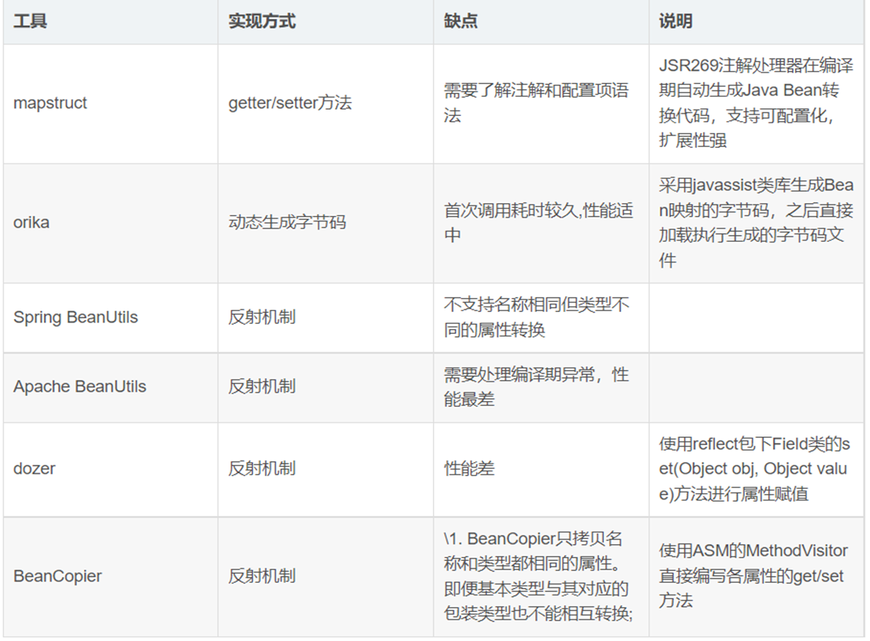Select the BeanCopier tool name cell
Viewport: 870px width, 641px height.
(110, 577)
